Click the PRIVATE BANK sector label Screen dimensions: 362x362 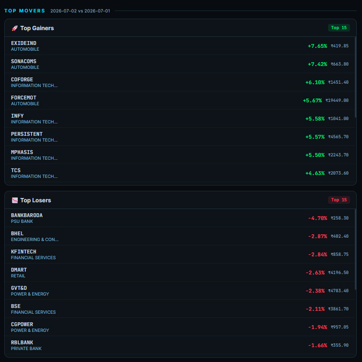(x=26, y=349)
